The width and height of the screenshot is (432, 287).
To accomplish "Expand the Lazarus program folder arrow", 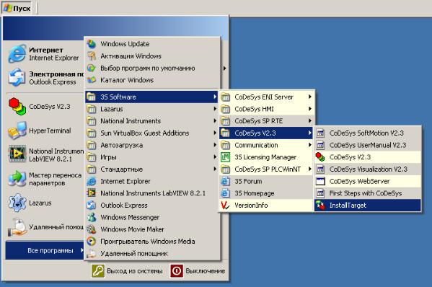I will 215,109.
